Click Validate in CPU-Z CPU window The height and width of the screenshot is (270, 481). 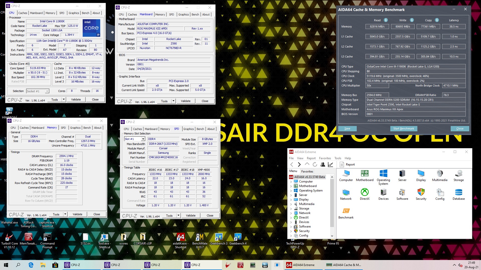pyautogui.click(x=76, y=99)
